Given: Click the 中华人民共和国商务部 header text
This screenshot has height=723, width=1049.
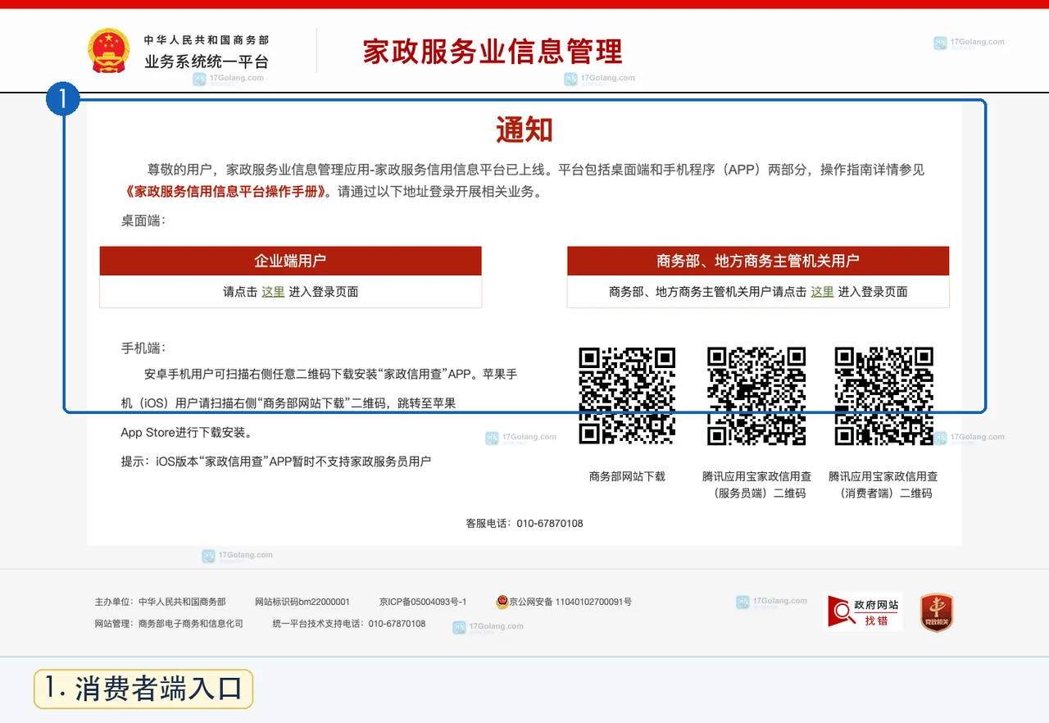Looking at the screenshot, I should pos(207,39).
